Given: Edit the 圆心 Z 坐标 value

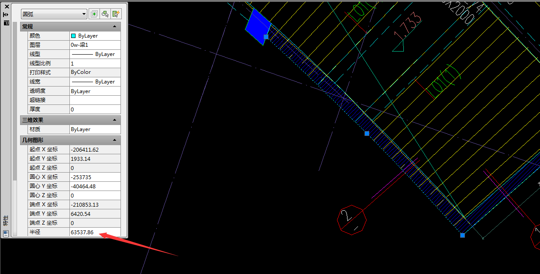Looking at the screenshot, I should point(95,195).
